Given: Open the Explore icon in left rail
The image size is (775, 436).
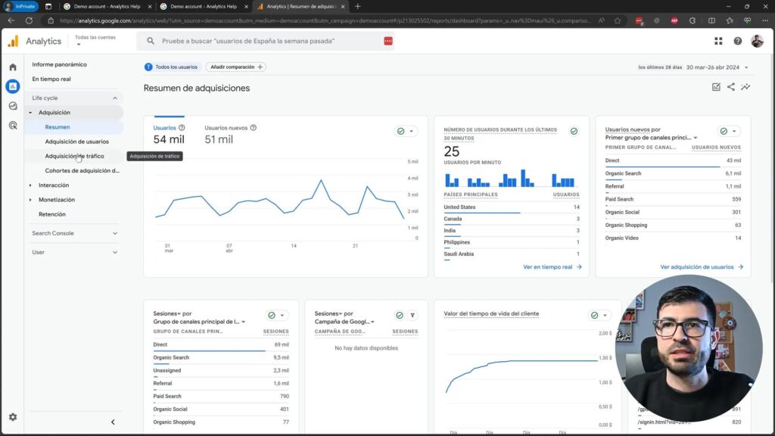Looking at the screenshot, I should tap(13, 106).
